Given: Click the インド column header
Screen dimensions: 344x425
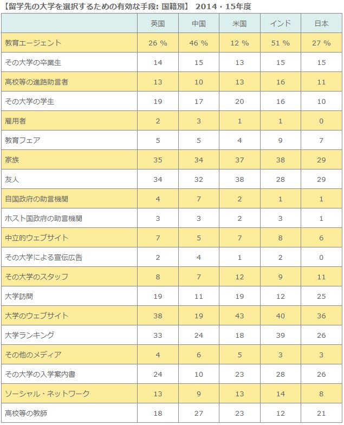Looking at the screenshot, I should [x=280, y=24].
